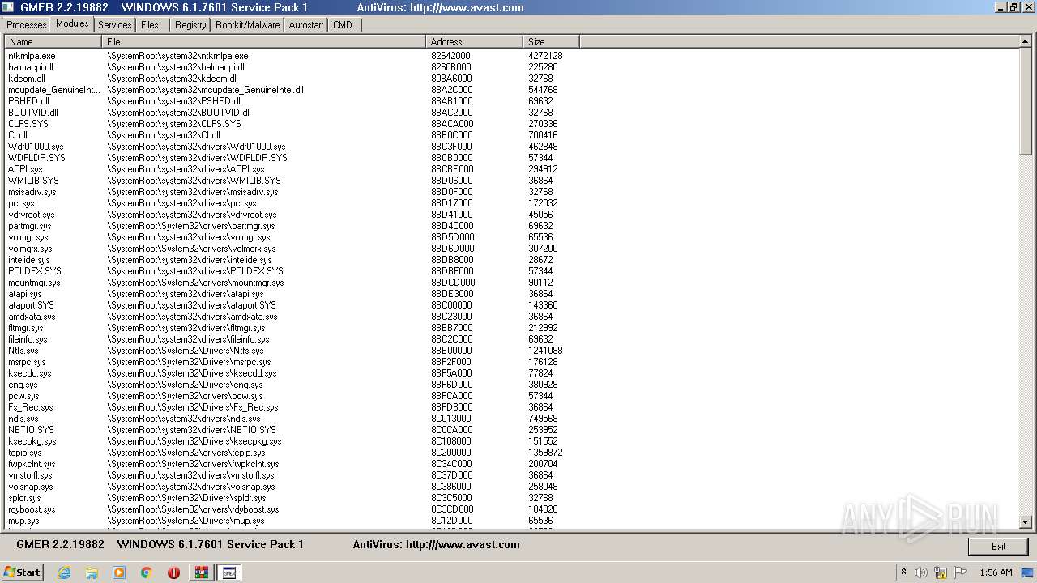Switch to the Processes tab
Viewport: 1037px width, 583px height.
coord(27,25)
